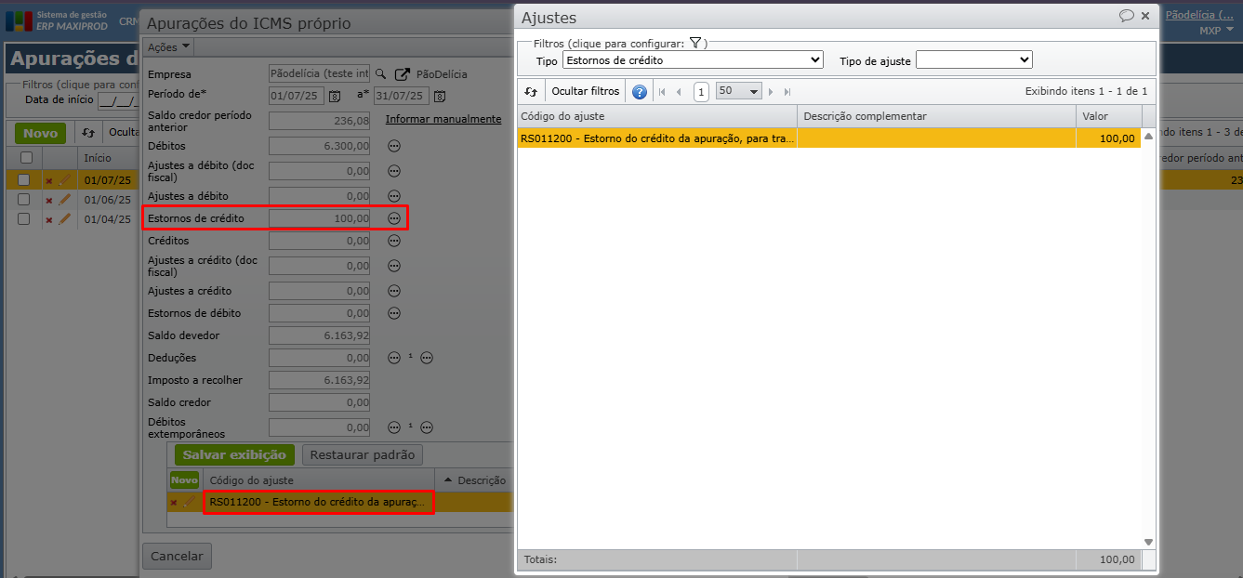
Task: Open the comment bubble in Ajustes dialog
Action: [1126, 16]
